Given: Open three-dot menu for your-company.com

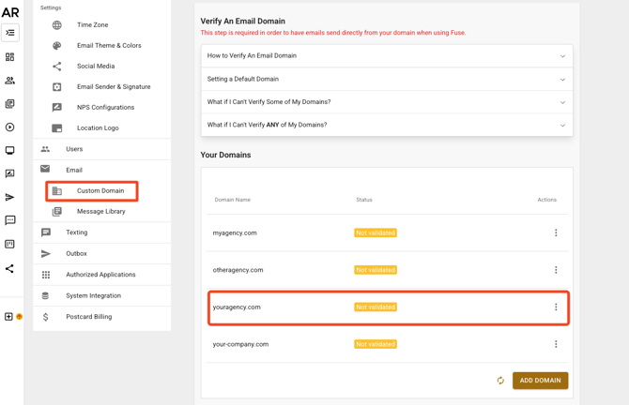Looking at the screenshot, I should pos(556,344).
